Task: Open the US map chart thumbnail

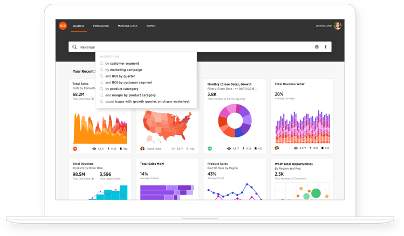Action: point(167,126)
